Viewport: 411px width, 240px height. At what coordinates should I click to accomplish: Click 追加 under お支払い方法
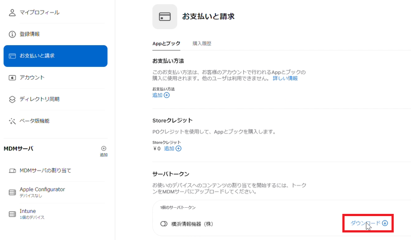pos(157,95)
